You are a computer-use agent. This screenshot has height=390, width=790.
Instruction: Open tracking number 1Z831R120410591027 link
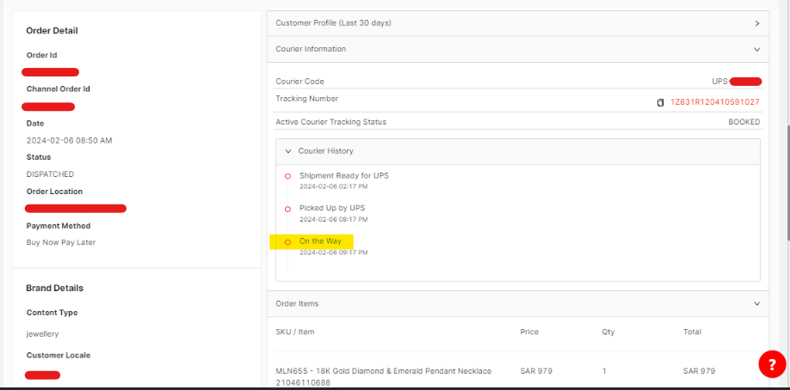click(x=714, y=102)
